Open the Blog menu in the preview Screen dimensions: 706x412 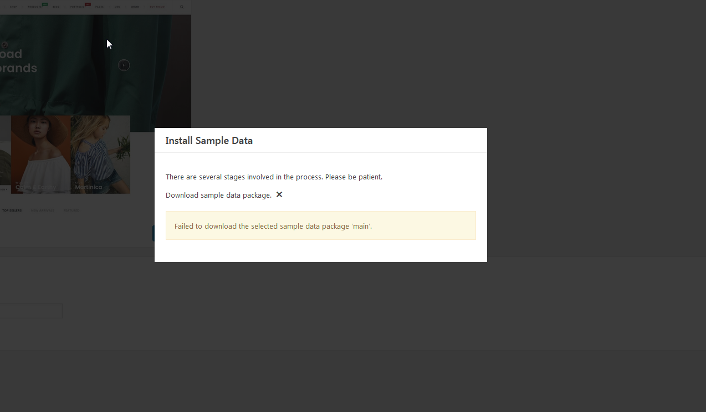tap(56, 7)
